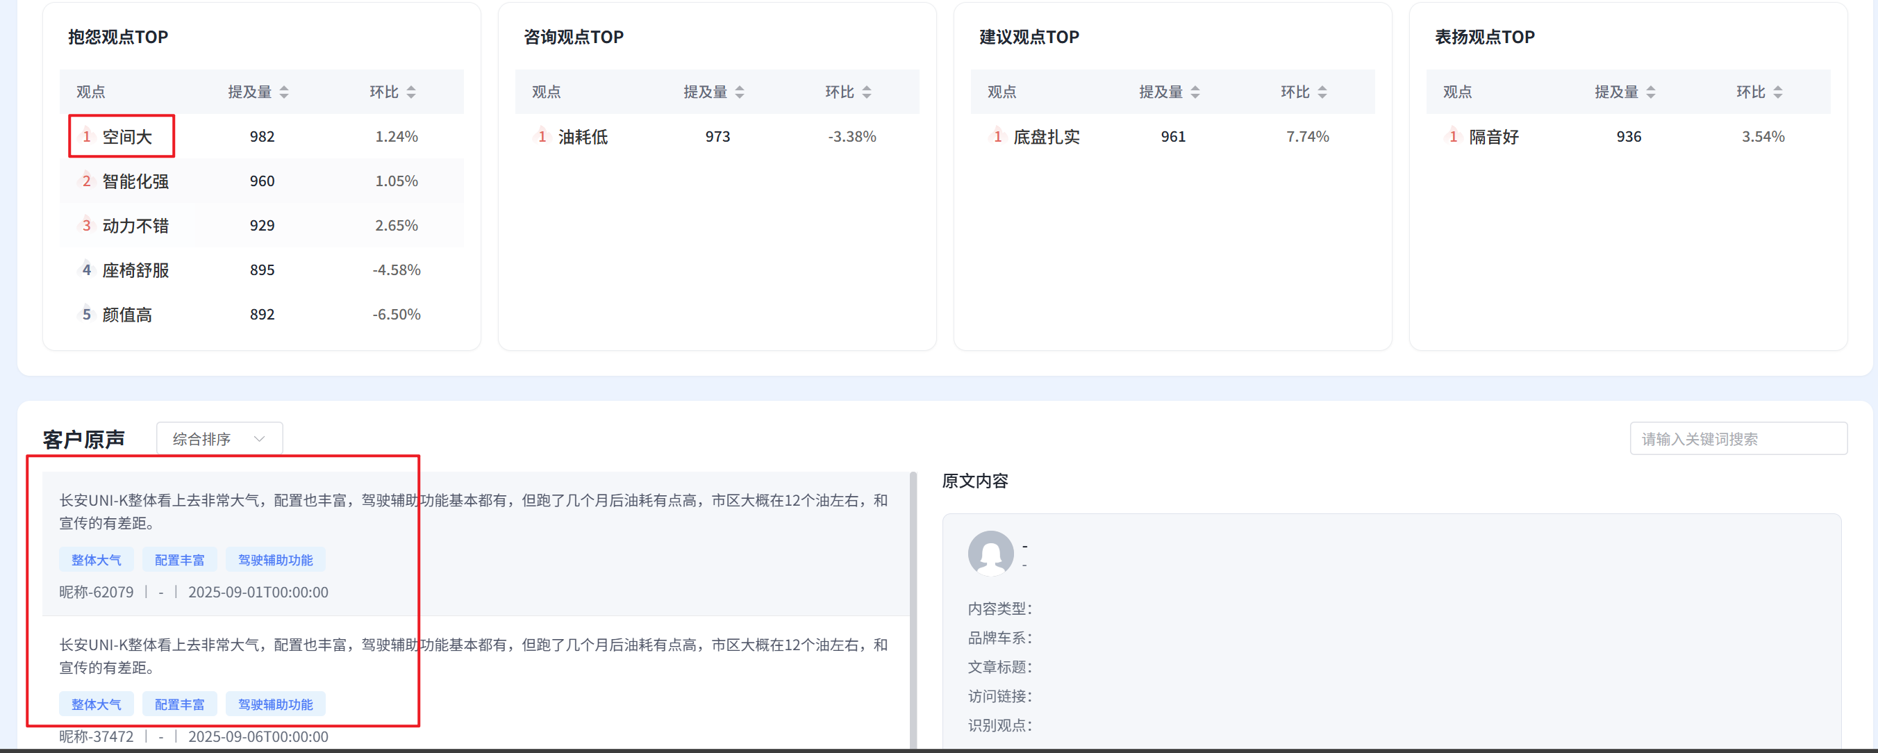This screenshot has height=753, width=1878.
Task: Click the 973 mention count
Action: (717, 136)
